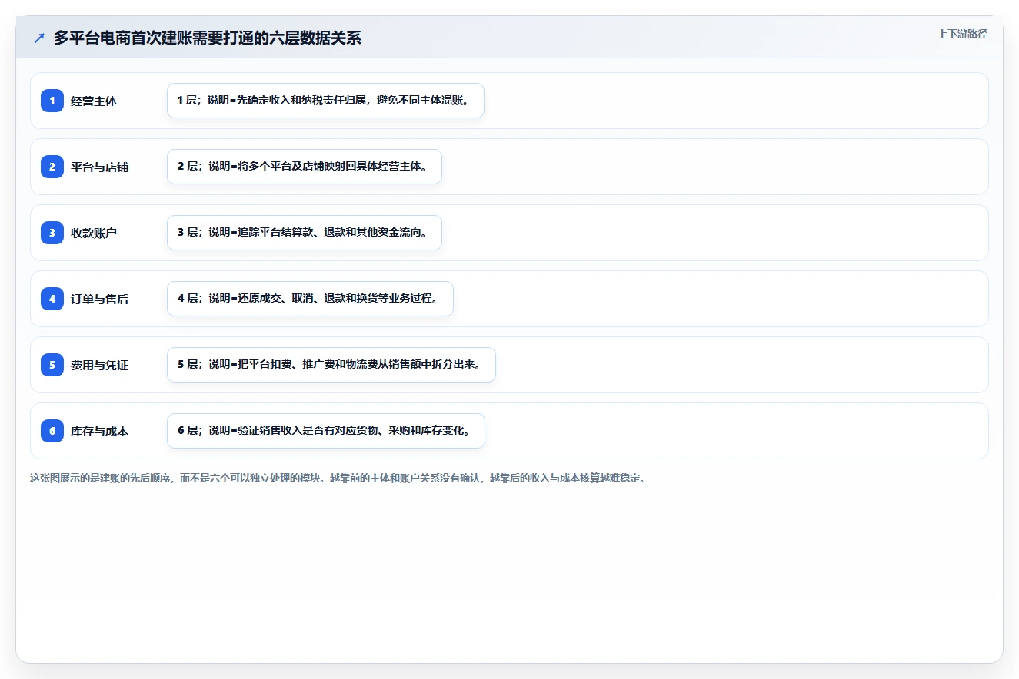1019x679 pixels.
Task: Select the 订单与售后 layer label
Action: (x=99, y=299)
